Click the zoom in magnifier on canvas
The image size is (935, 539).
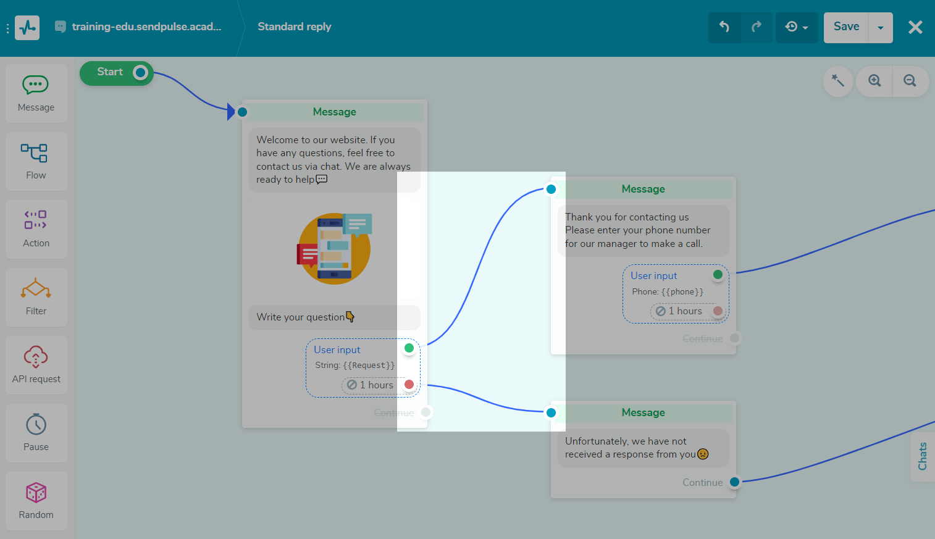point(873,81)
